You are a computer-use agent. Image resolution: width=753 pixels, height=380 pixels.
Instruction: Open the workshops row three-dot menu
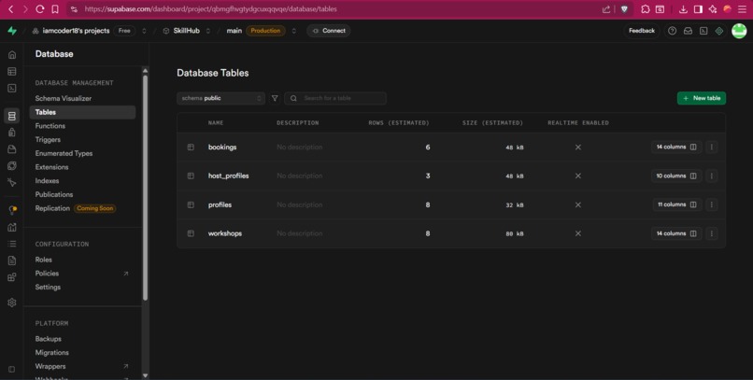712,233
